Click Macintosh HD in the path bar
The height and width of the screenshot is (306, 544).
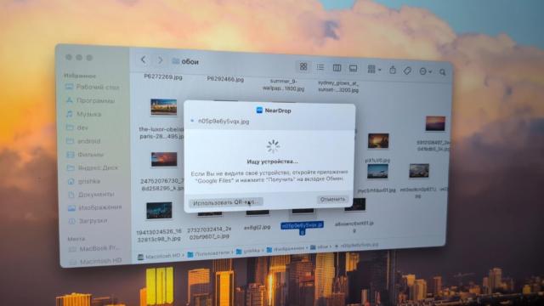pyautogui.click(x=159, y=256)
